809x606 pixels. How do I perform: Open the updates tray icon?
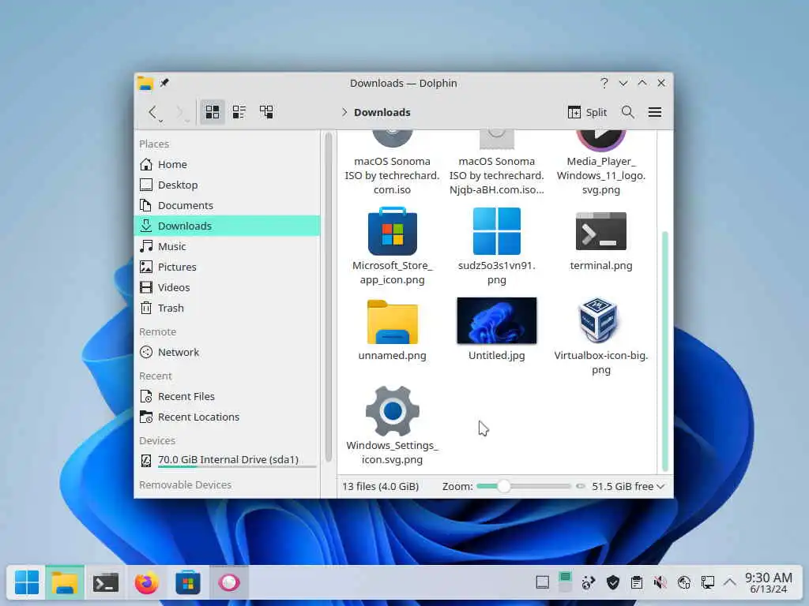(x=588, y=583)
